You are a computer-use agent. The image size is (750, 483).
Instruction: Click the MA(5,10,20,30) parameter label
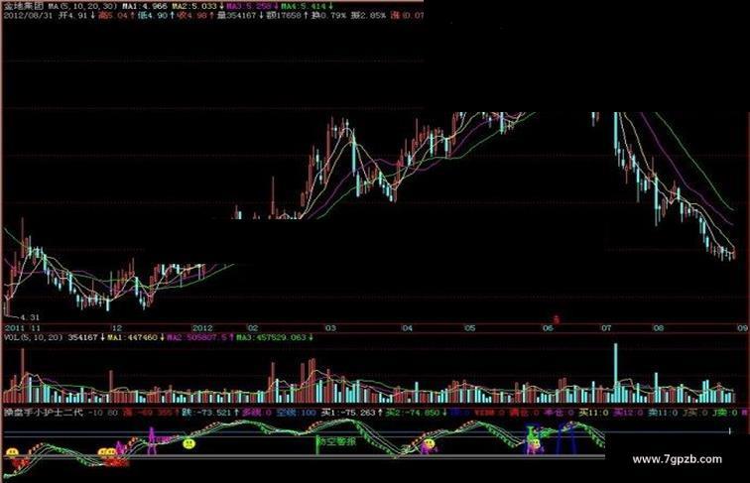(x=82, y=7)
